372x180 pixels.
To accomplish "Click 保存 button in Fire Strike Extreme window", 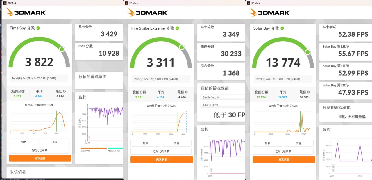I will [176, 143].
